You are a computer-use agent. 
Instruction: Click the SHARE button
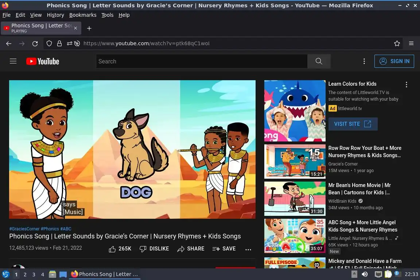191,249
